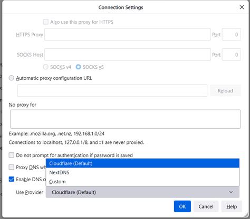Click the Reload button

(225, 90)
